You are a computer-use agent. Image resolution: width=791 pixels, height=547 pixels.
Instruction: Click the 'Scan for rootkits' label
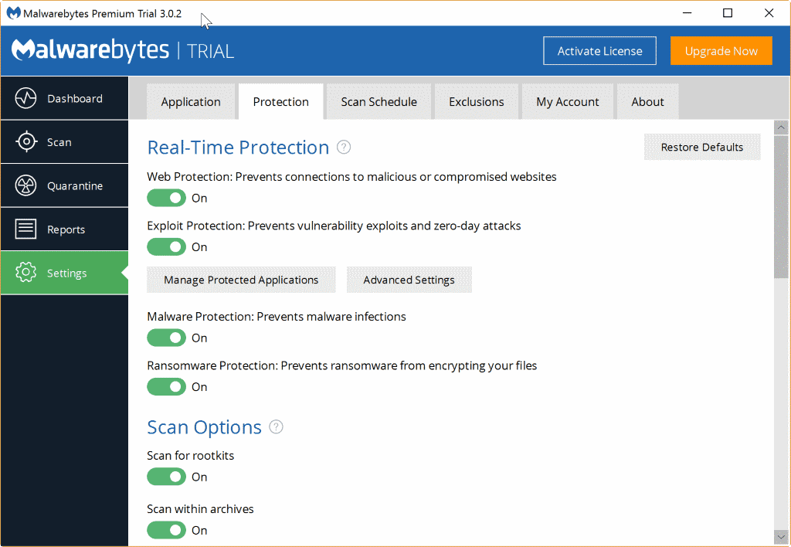point(191,455)
